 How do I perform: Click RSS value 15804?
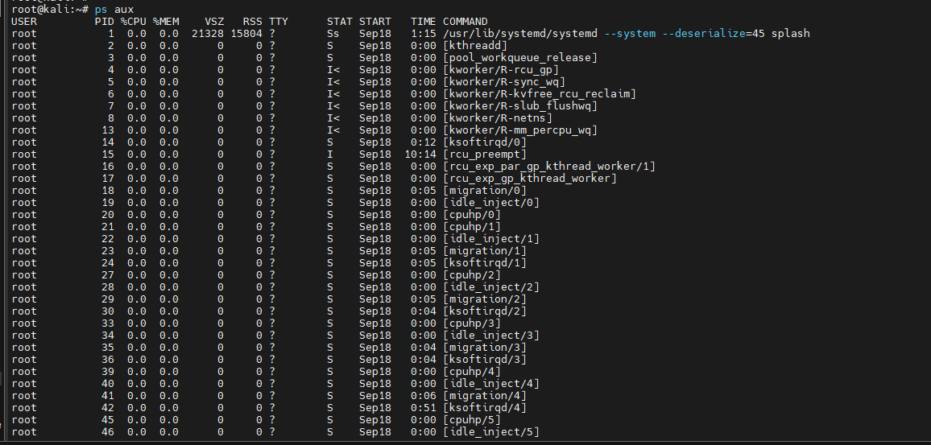(x=246, y=33)
